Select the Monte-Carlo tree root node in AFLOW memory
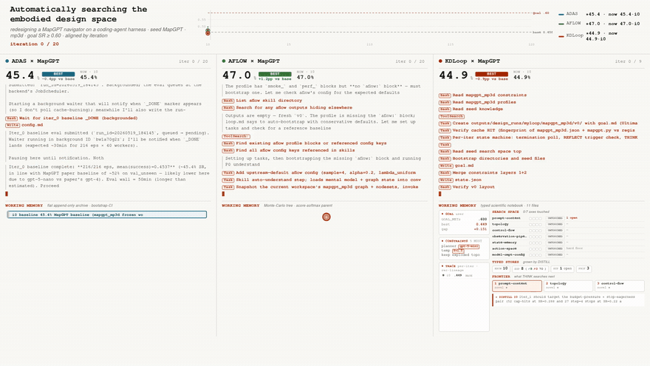650x366 pixels. click(x=326, y=217)
